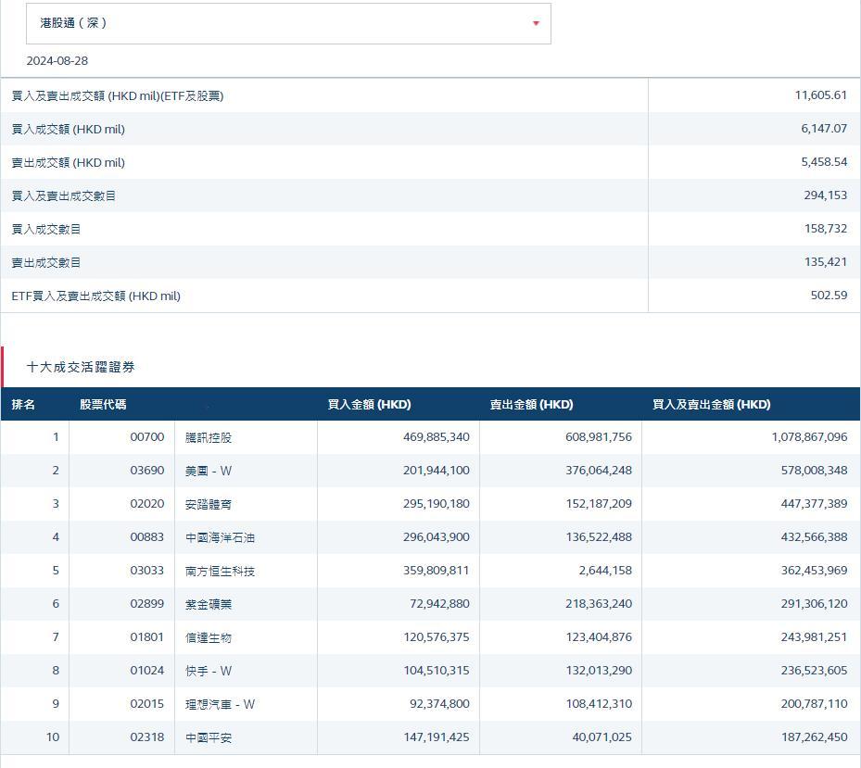Select the date 2024-08-28 text
Image resolution: width=861 pixels, height=768 pixels.
click(x=57, y=61)
